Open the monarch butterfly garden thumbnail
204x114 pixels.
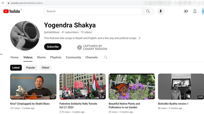(132, 86)
